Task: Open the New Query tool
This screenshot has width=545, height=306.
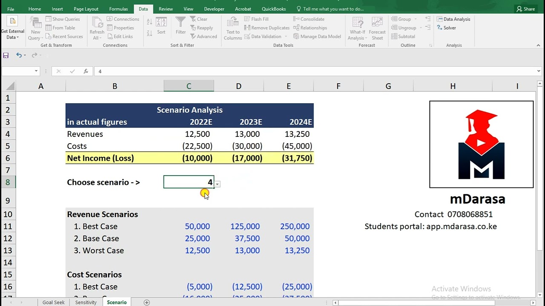Action: click(x=35, y=29)
